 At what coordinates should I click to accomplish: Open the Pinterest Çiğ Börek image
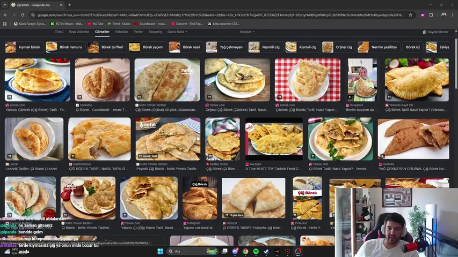pos(307,198)
